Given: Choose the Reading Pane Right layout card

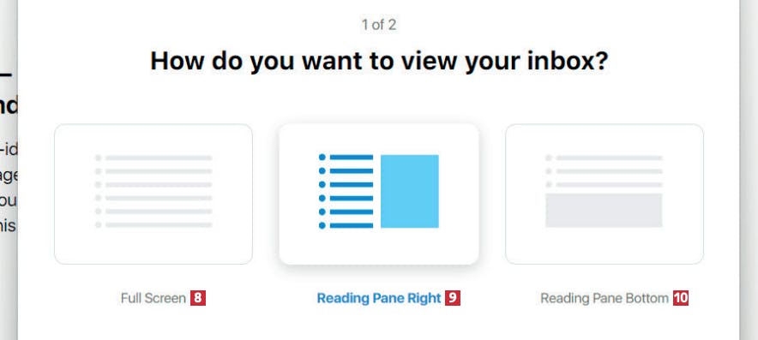Looking at the screenshot, I should (x=379, y=194).
